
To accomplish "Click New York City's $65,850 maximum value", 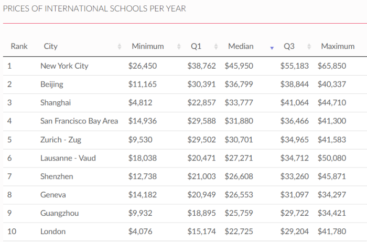I will [x=332, y=66].
